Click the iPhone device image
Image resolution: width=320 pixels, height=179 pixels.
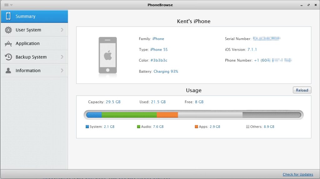pyautogui.click(x=108, y=55)
